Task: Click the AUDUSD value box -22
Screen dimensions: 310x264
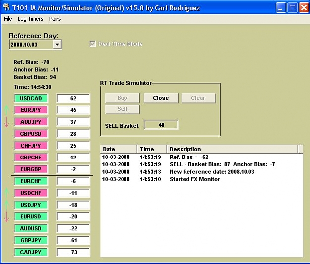Action: [x=73, y=228]
